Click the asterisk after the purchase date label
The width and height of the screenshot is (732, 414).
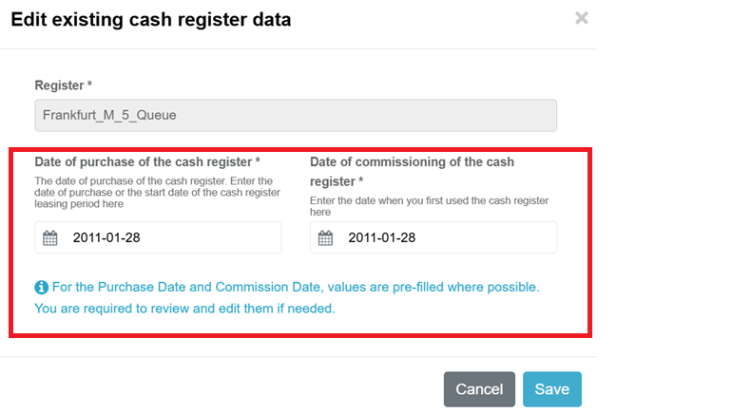258,161
